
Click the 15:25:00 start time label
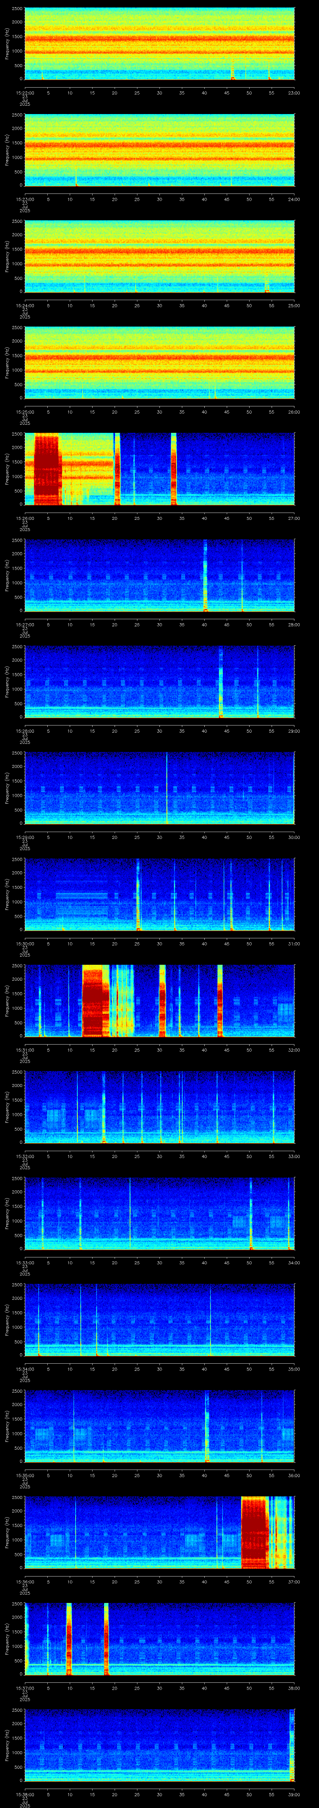coord(25,412)
